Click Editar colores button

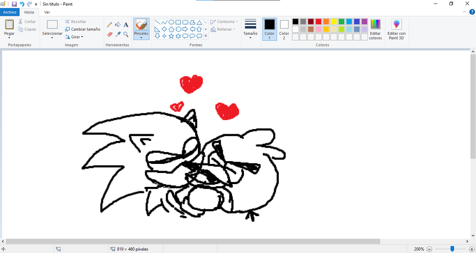point(375,29)
